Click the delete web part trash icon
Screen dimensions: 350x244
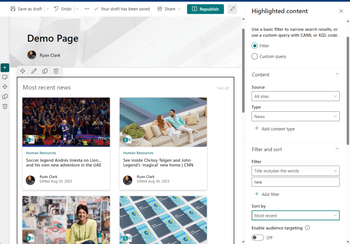[x=56, y=71]
